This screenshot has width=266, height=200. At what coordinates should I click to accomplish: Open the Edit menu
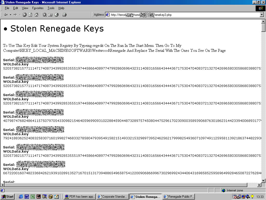pyautogui.click(x=16, y=8)
